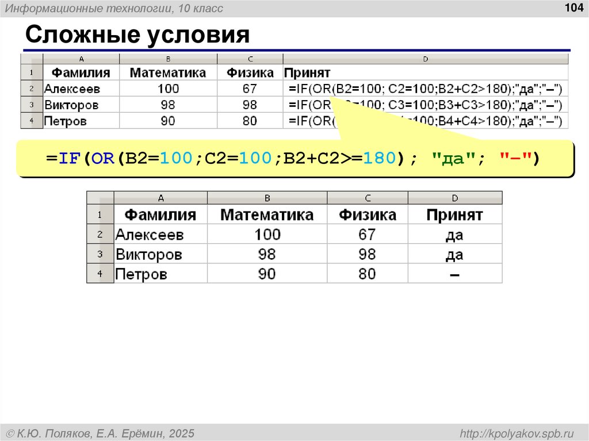Click the top table cell 'Алексеев'
The height and width of the screenshot is (441, 589).
(81, 89)
